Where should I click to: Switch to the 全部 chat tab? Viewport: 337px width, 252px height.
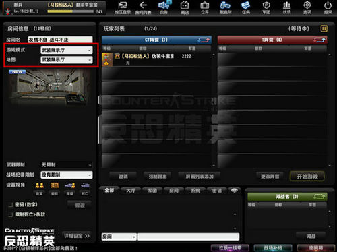click(109, 191)
